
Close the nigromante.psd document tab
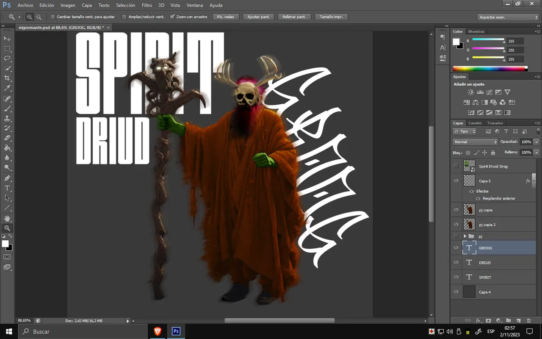(x=108, y=27)
